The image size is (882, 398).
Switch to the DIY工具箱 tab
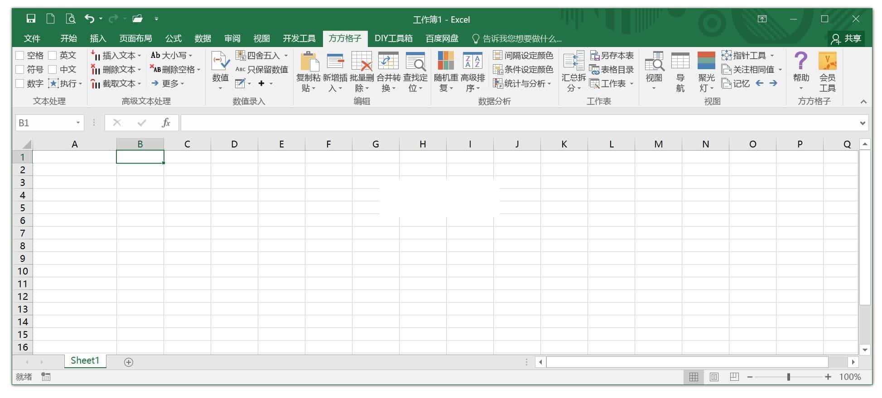pos(393,38)
